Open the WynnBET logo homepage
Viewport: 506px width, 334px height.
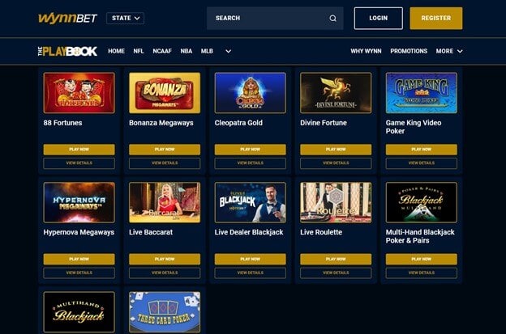[x=67, y=19]
